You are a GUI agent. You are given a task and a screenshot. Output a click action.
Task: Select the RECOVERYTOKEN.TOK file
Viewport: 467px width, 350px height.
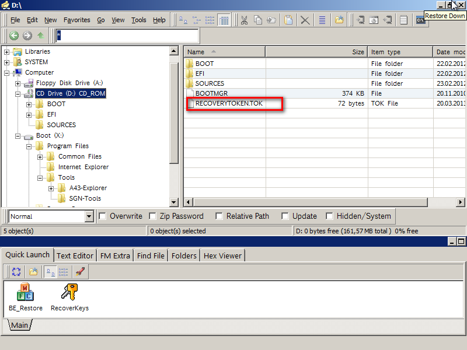coord(229,104)
